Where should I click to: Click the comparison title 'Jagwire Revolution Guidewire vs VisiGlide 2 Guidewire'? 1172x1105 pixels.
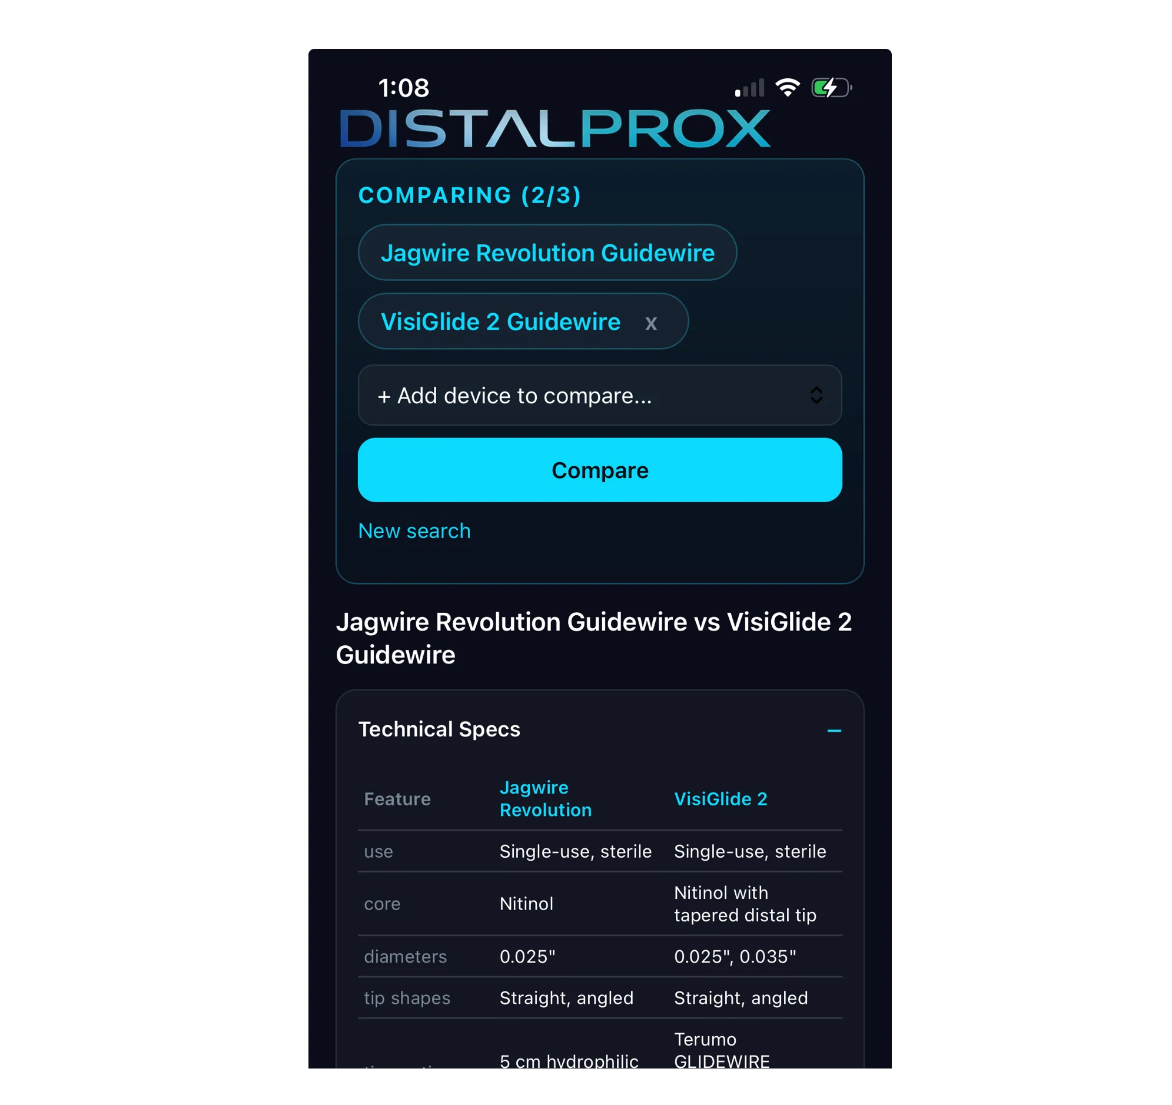594,638
